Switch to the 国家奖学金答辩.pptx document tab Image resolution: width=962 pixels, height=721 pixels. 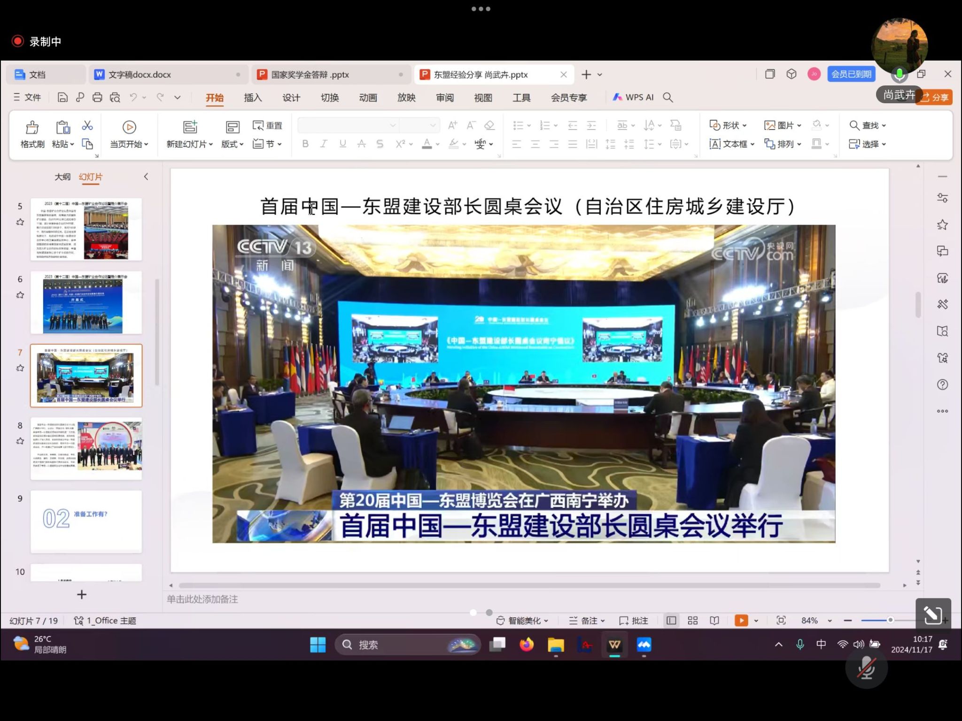click(x=310, y=75)
